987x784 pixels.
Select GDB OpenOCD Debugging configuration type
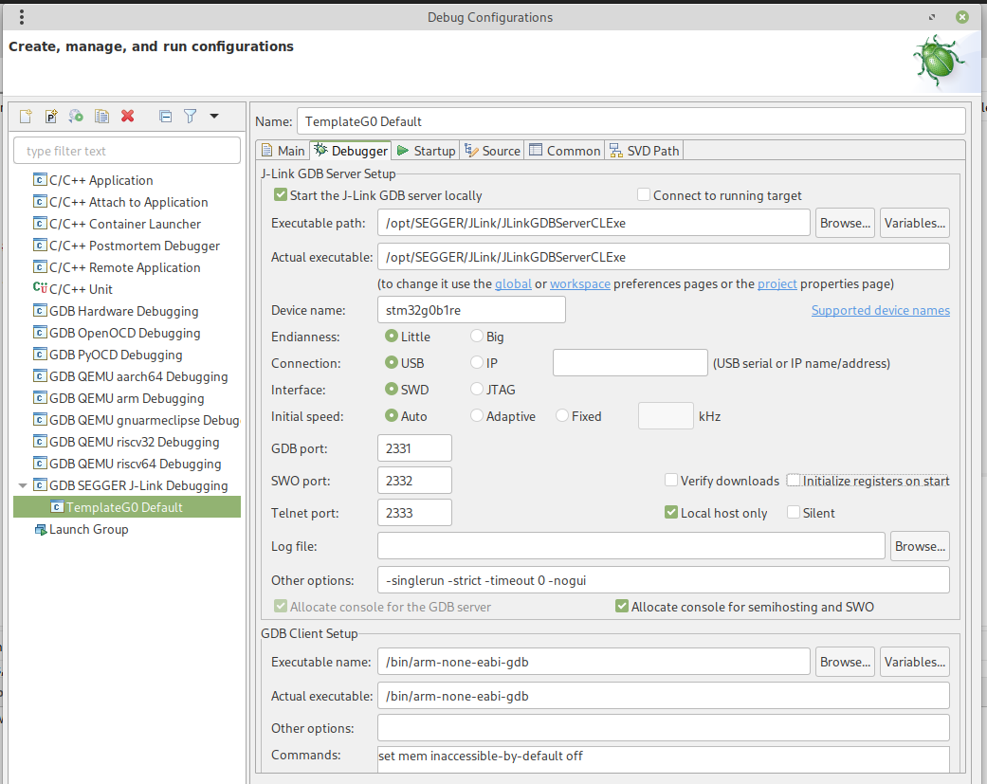point(124,333)
